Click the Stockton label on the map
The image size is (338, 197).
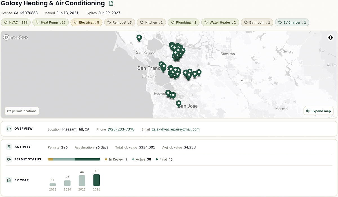[228, 54]
